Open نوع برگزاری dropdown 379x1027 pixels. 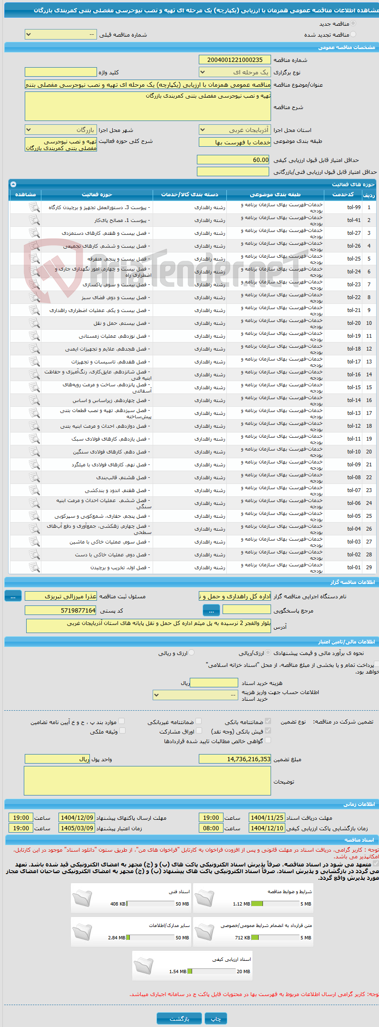[234, 72]
